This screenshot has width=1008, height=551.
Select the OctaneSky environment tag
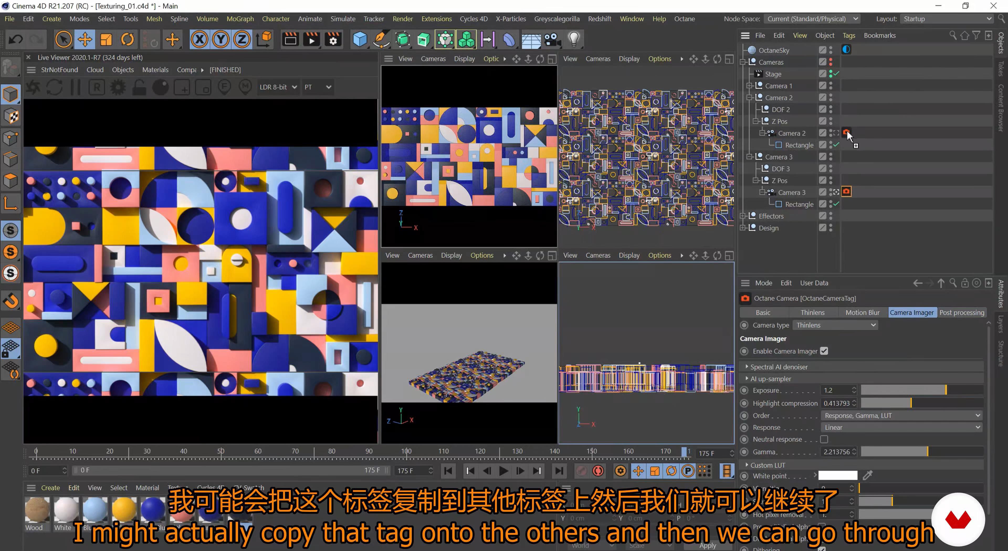(x=846, y=50)
